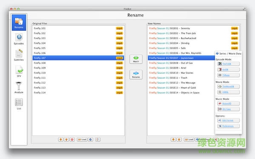Select original file firefly.102
This screenshot has width=255, height=159.
pos(78,33)
